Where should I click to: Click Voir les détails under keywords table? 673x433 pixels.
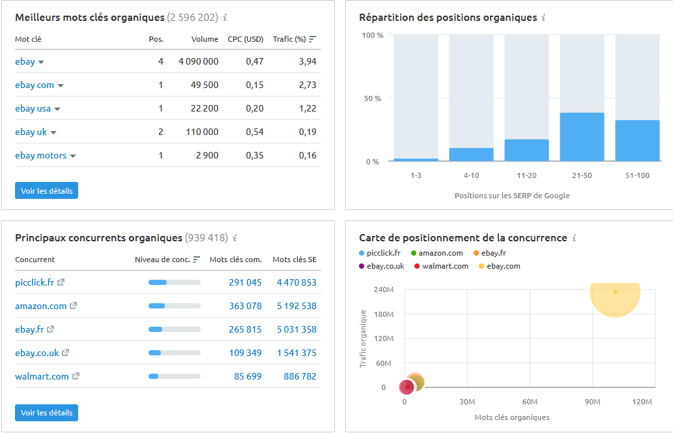pos(46,190)
